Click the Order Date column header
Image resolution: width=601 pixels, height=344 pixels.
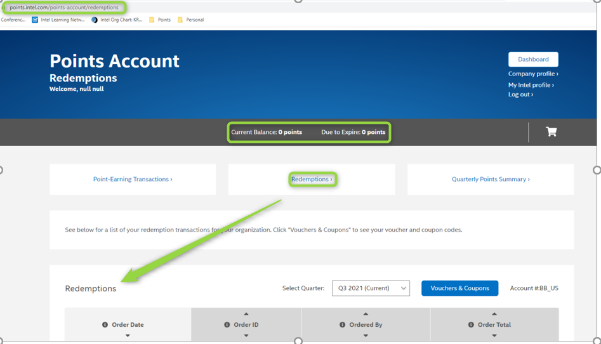coord(128,324)
